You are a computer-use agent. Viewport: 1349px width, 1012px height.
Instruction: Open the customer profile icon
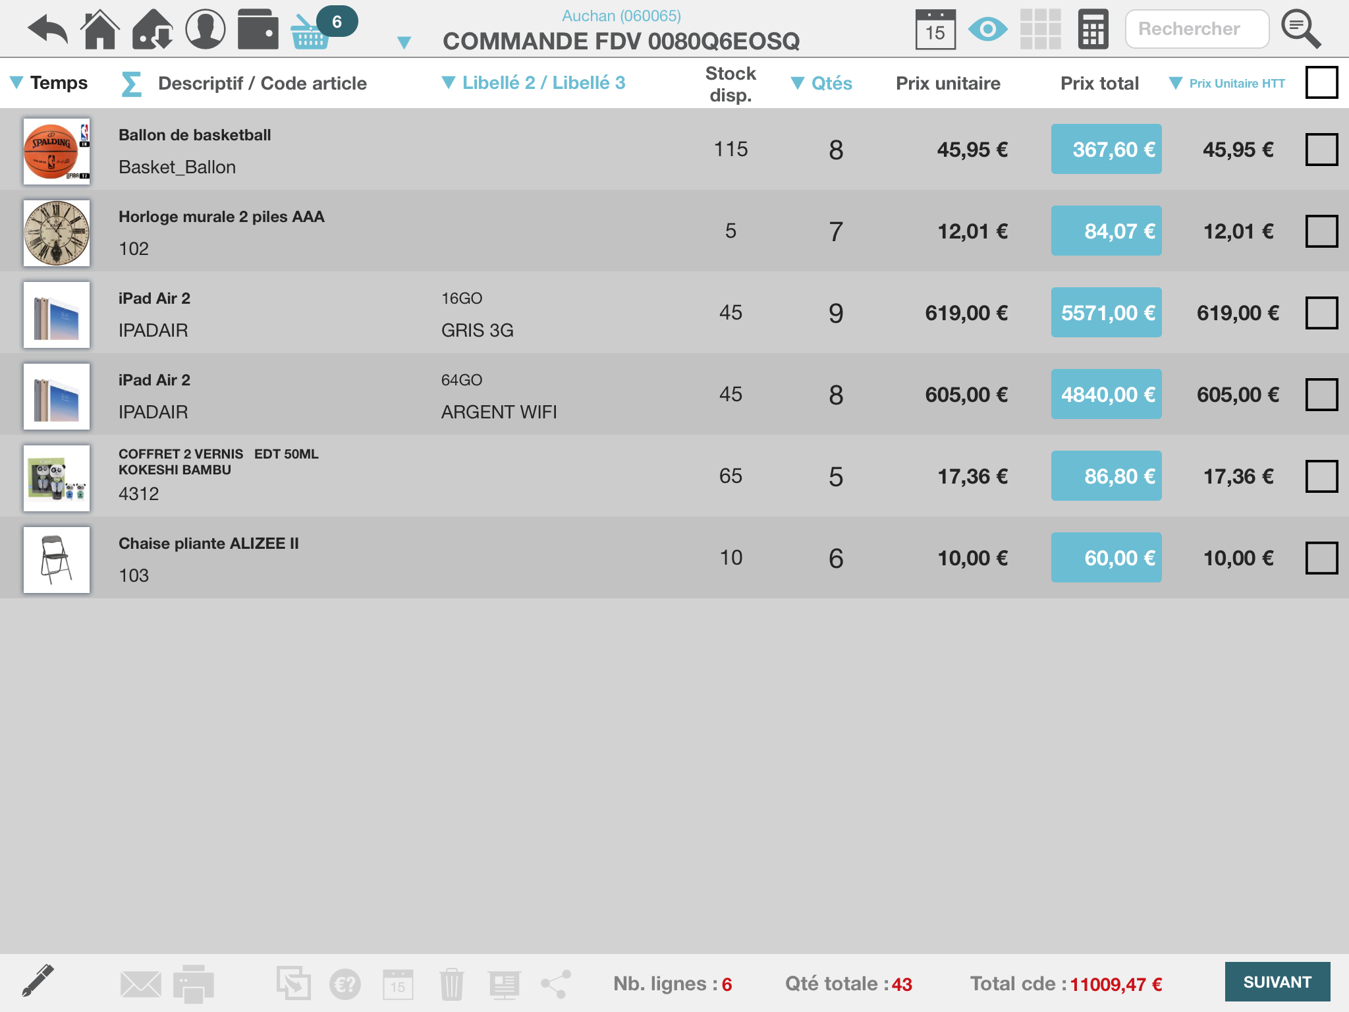click(206, 29)
